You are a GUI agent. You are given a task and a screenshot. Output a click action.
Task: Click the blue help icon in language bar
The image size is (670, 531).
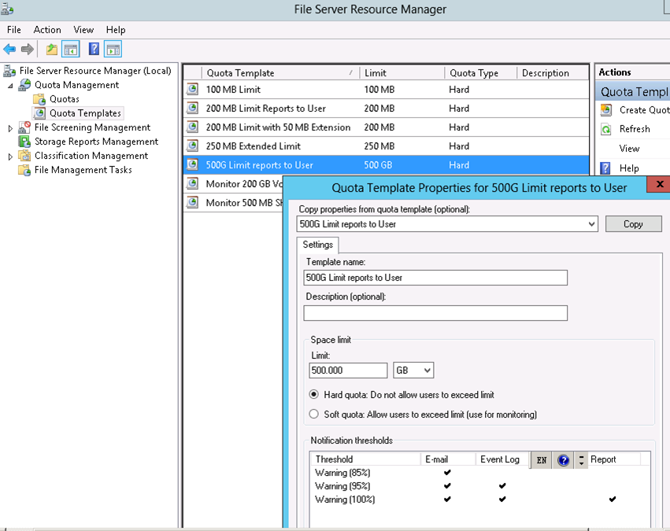pyautogui.click(x=563, y=460)
